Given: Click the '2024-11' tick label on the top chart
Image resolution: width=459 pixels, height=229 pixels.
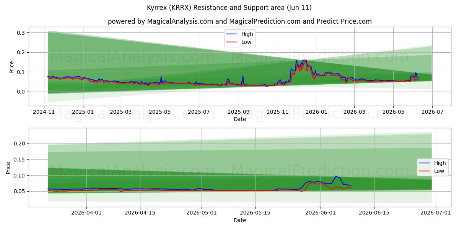Looking at the screenshot, I should pos(44,112).
